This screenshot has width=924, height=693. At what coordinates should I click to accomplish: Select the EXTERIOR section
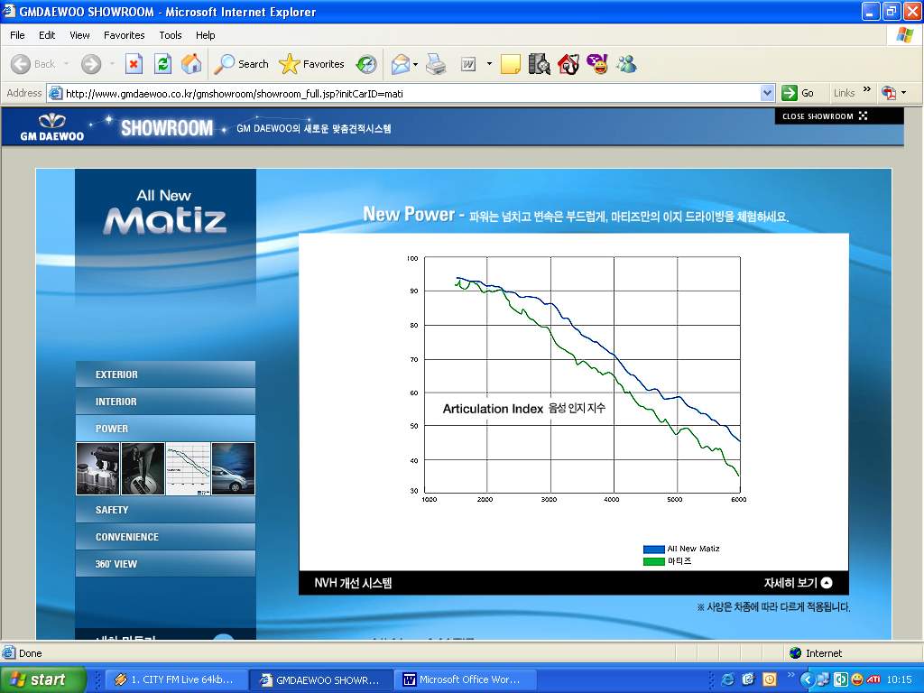166,374
